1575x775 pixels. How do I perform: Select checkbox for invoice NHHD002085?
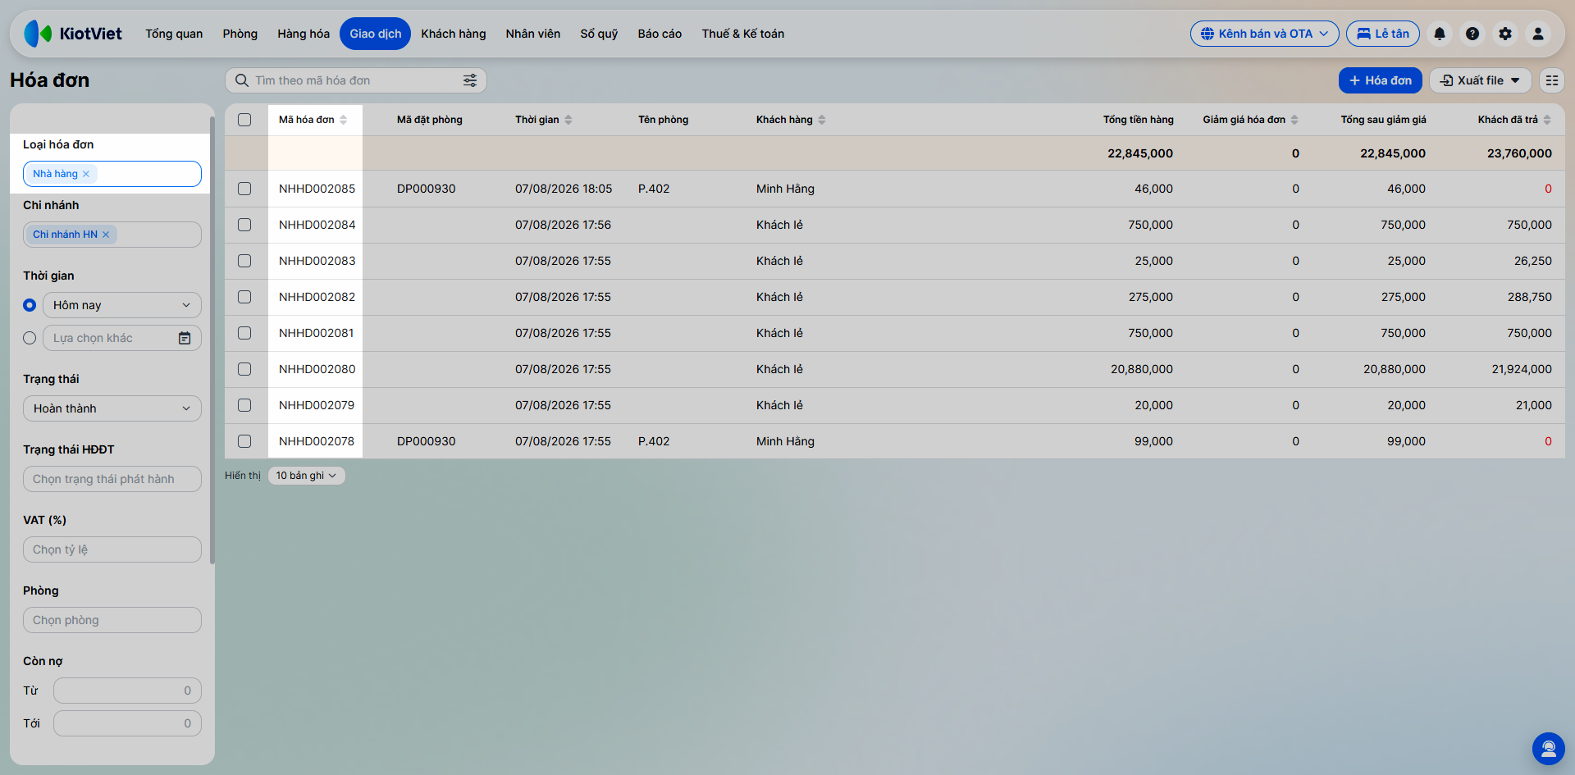click(x=244, y=189)
